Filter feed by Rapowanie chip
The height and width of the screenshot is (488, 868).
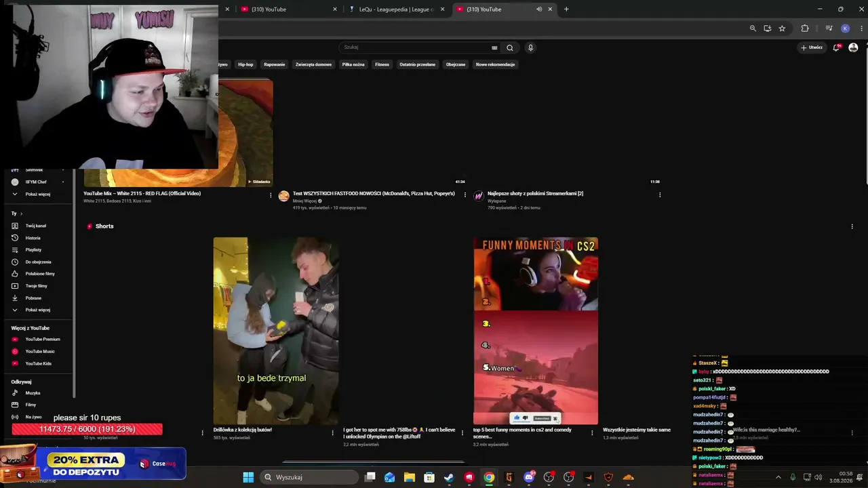(x=275, y=64)
